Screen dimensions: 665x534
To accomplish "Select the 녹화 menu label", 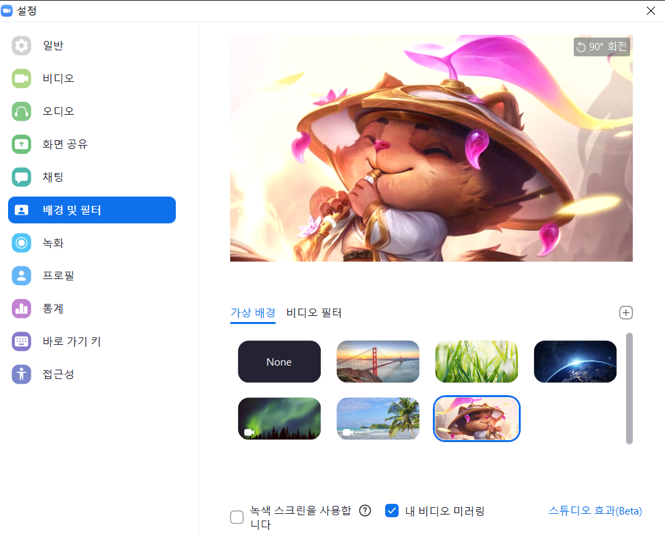I will [53, 243].
